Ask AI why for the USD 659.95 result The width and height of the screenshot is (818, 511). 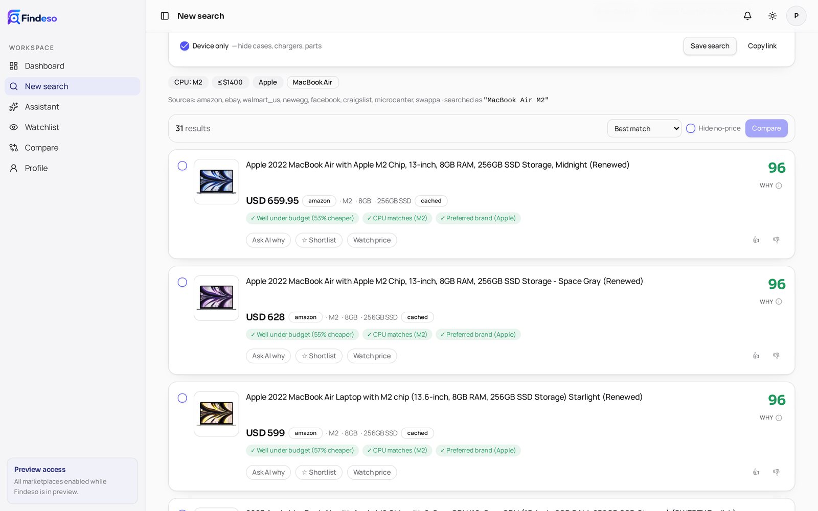click(x=268, y=240)
